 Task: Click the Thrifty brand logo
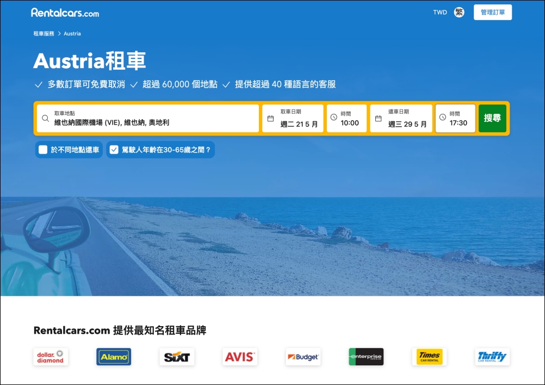tap(492, 357)
